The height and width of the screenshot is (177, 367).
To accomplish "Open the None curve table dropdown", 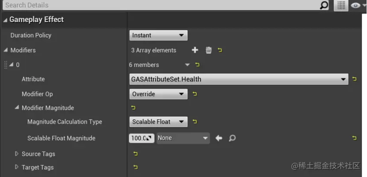I will point(183,138).
